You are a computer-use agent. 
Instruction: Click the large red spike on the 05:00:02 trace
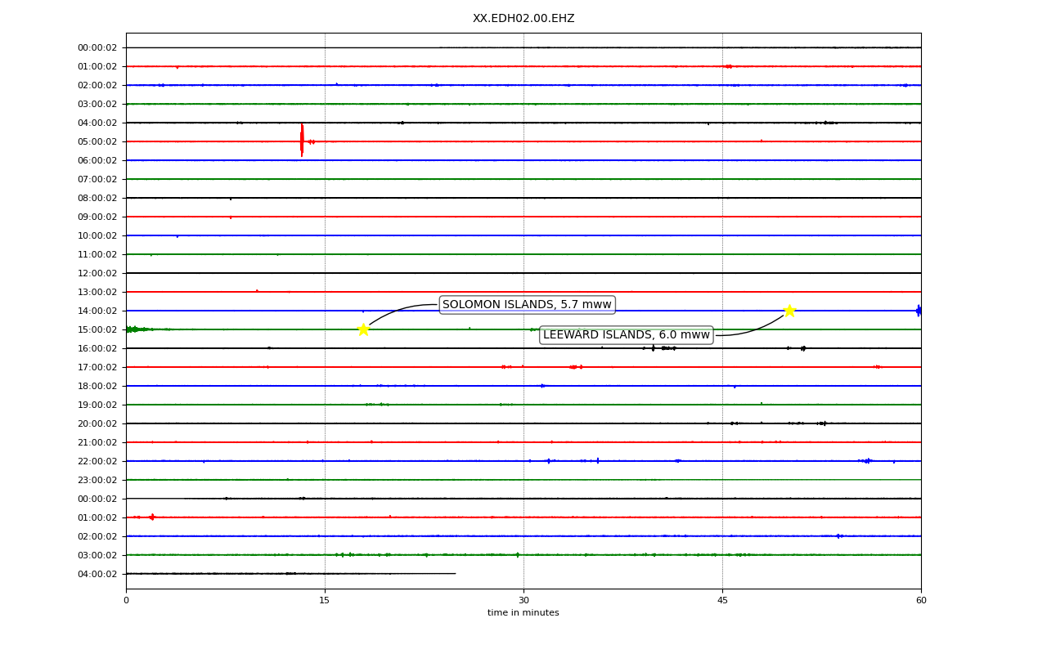pyautogui.click(x=302, y=140)
